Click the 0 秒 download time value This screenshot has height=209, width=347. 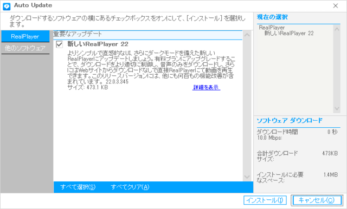point(332,132)
